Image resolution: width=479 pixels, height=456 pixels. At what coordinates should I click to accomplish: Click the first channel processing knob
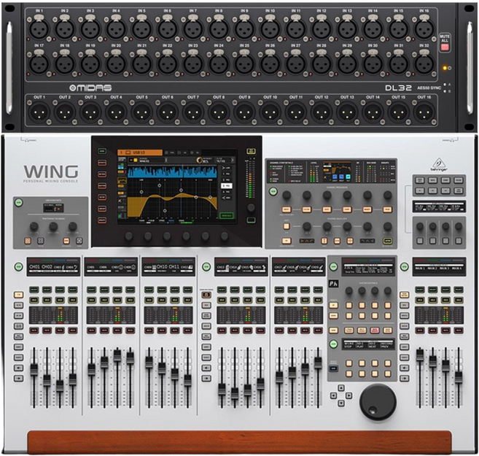pos(287,196)
